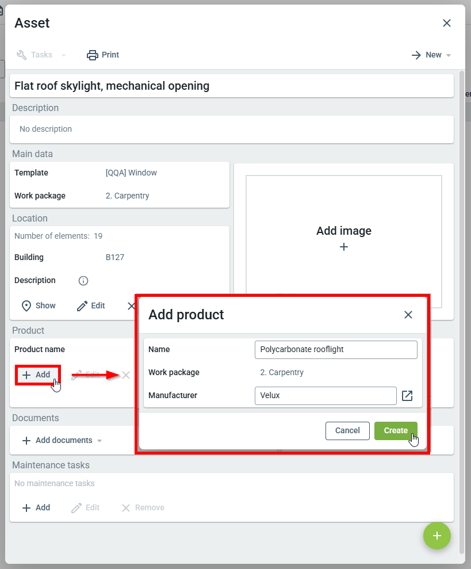
Task: Click the Show location pin icon
Action: 26,306
